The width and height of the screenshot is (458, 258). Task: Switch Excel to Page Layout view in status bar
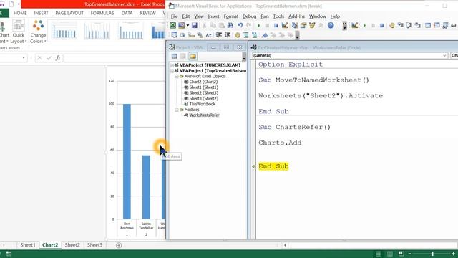pyautogui.click(x=390, y=254)
